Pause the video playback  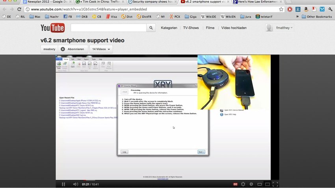click(63, 184)
